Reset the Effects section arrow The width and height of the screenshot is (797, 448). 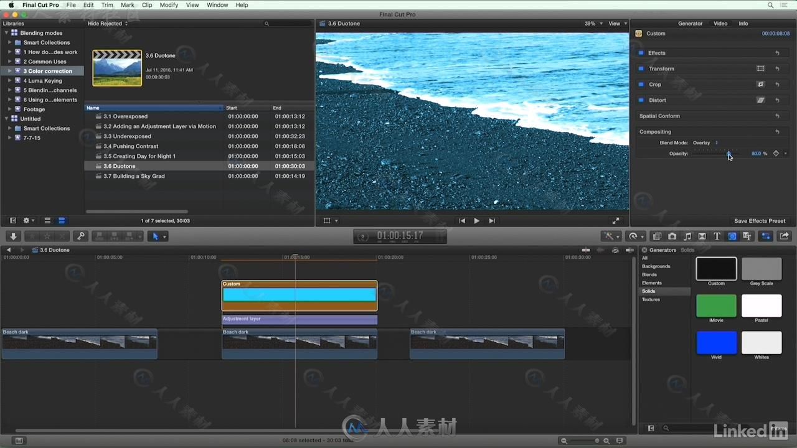tap(777, 53)
